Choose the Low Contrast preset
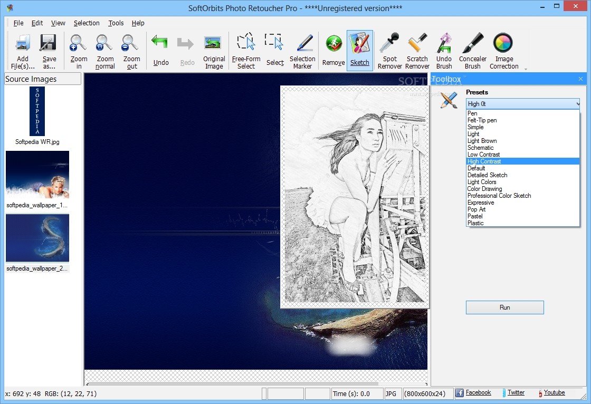591x404 pixels. 523,155
